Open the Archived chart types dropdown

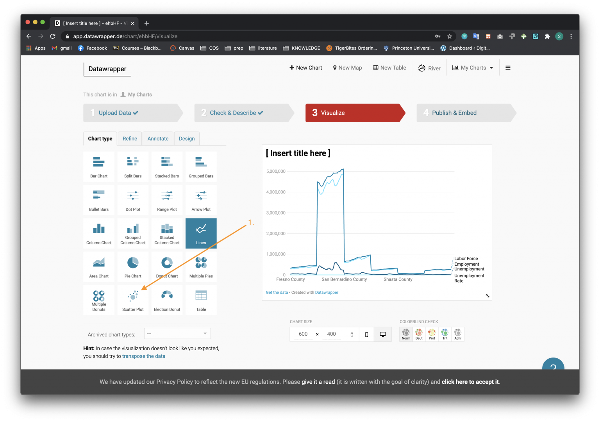[x=177, y=333]
